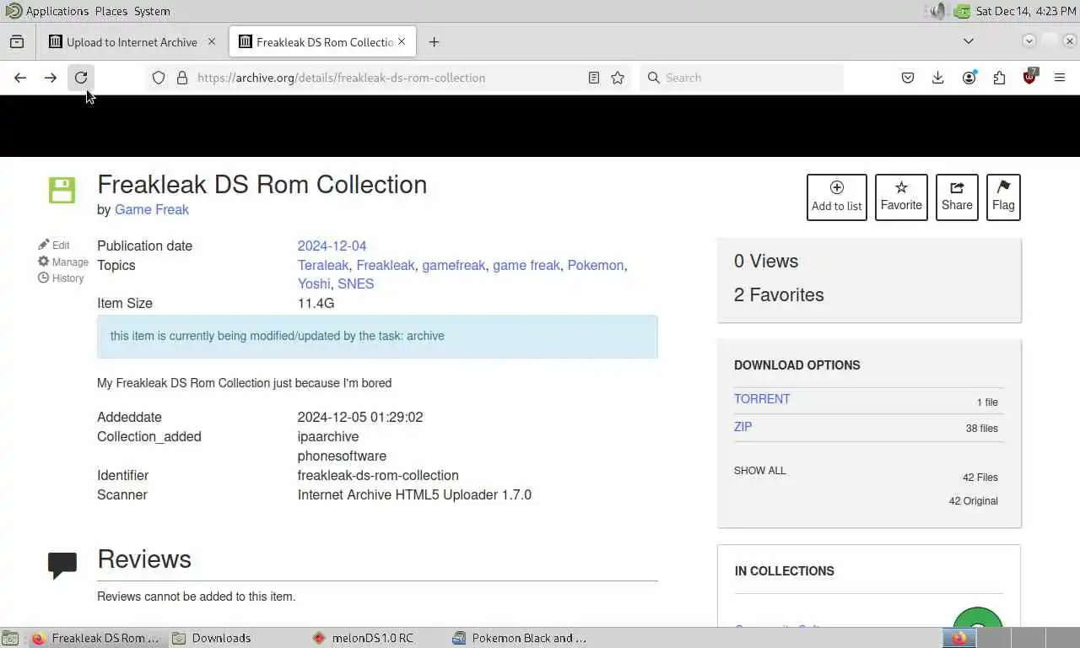The height and width of the screenshot is (648, 1080).
Task: Open the Game Freak creator link
Action: tap(152, 209)
